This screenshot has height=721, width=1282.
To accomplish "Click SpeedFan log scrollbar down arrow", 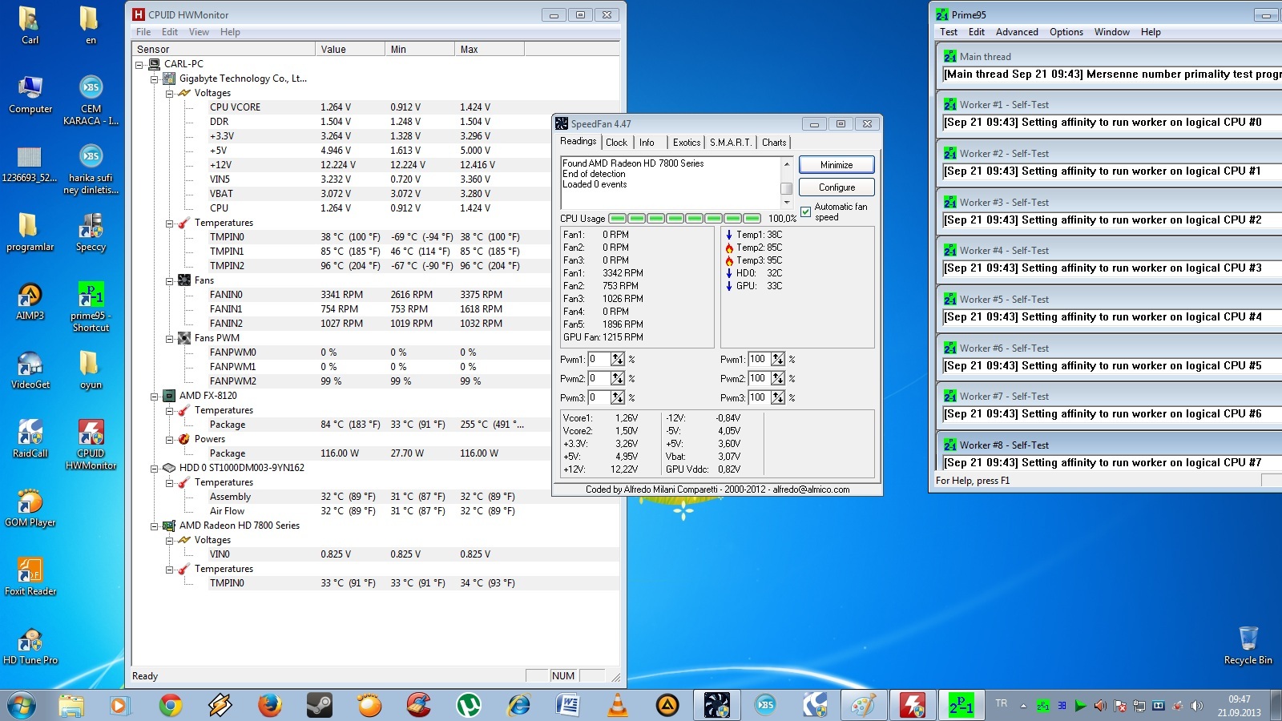I will [x=787, y=203].
